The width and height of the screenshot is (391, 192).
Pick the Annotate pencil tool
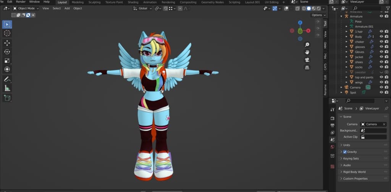tap(7, 79)
